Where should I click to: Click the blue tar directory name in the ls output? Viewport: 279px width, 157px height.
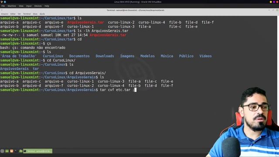(36, 69)
